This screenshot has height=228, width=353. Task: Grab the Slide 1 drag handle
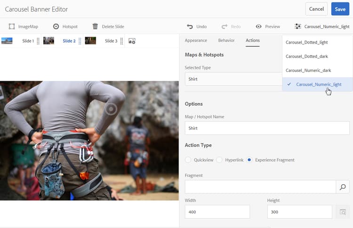click(38, 41)
